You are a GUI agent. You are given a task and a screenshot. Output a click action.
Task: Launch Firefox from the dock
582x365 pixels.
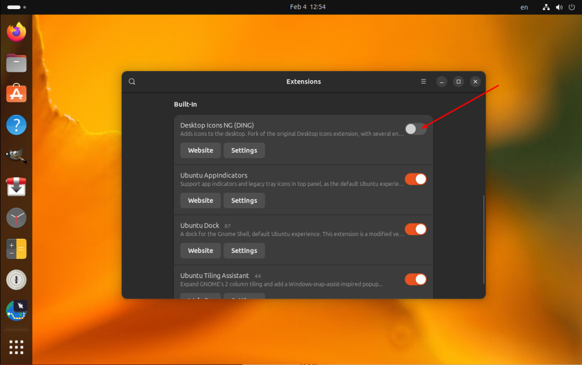[x=16, y=32]
